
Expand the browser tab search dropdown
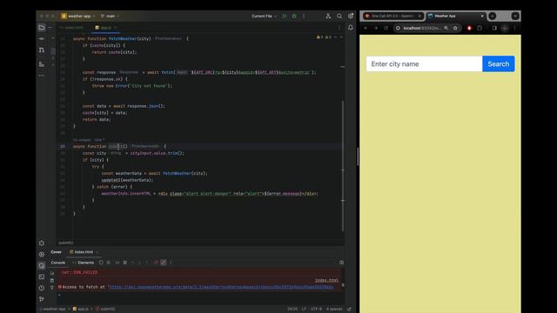pyautogui.click(x=515, y=16)
